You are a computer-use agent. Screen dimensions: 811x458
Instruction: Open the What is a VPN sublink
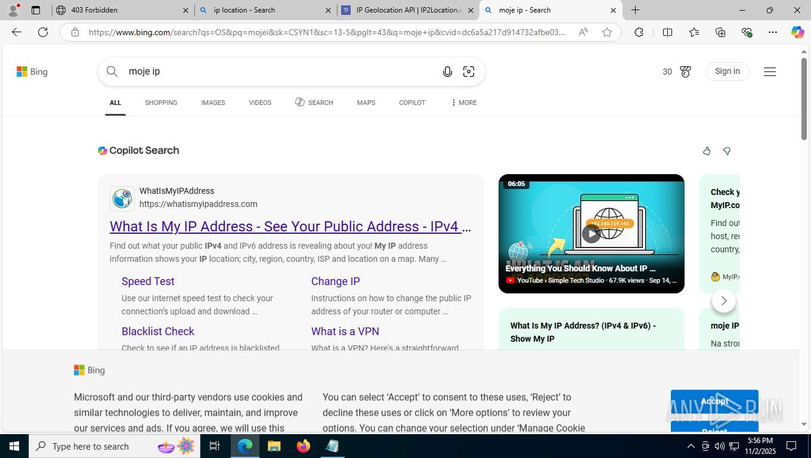click(x=345, y=332)
